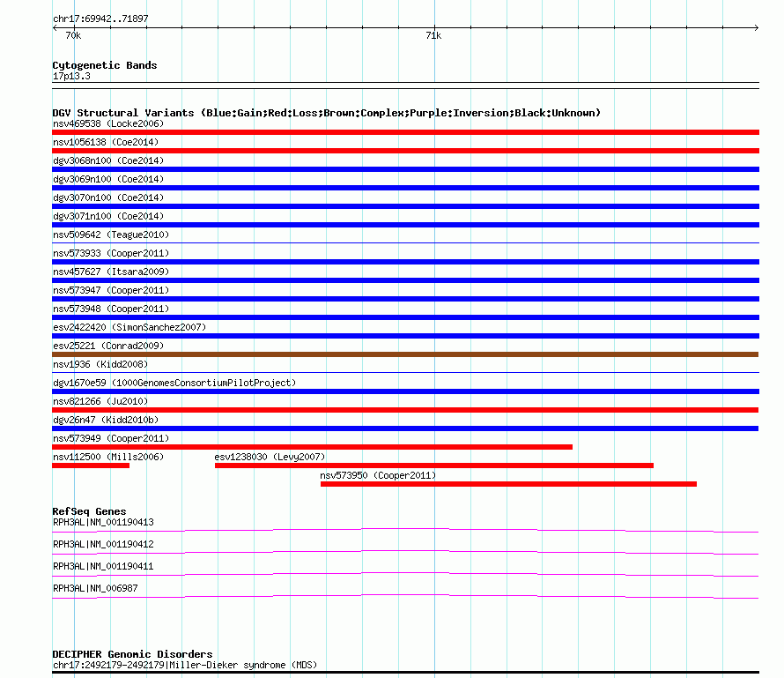Image resolution: width=784 pixels, height=678 pixels.
Task: Click the 70k ruler marker
Action: pyautogui.click(x=73, y=35)
